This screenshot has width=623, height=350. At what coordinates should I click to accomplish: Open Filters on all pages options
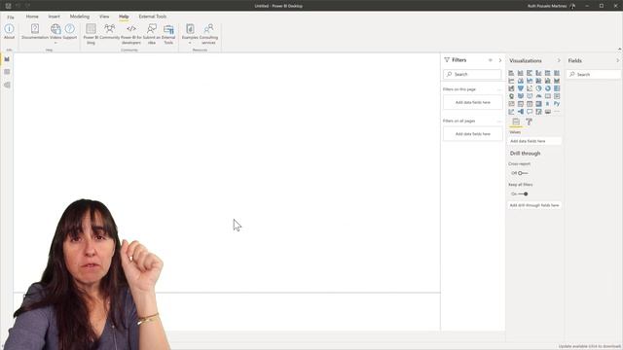click(x=499, y=121)
